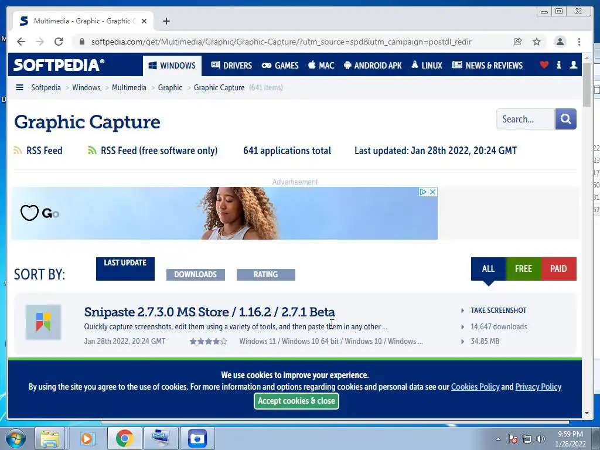The height and width of the screenshot is (450, 600).
Task: Open the blue camera app in taskbar
Action: tap(197, 438)
